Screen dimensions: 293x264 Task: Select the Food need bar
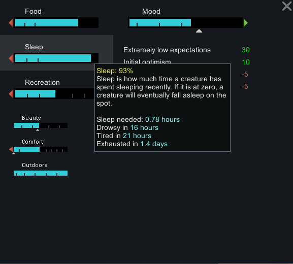coord(56,23)
